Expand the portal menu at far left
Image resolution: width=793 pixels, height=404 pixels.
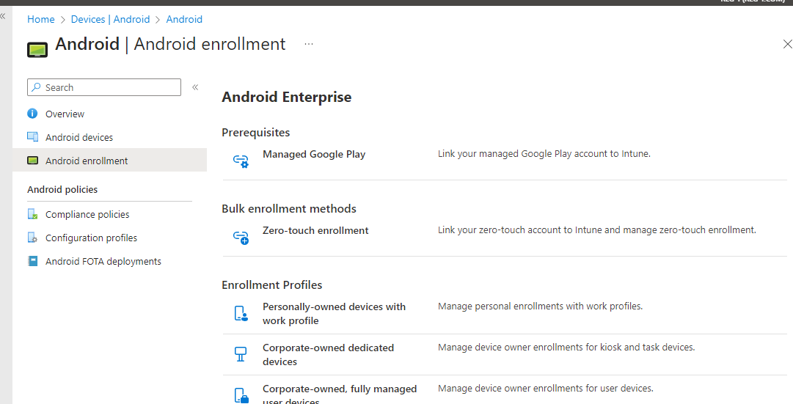[3, 15]
